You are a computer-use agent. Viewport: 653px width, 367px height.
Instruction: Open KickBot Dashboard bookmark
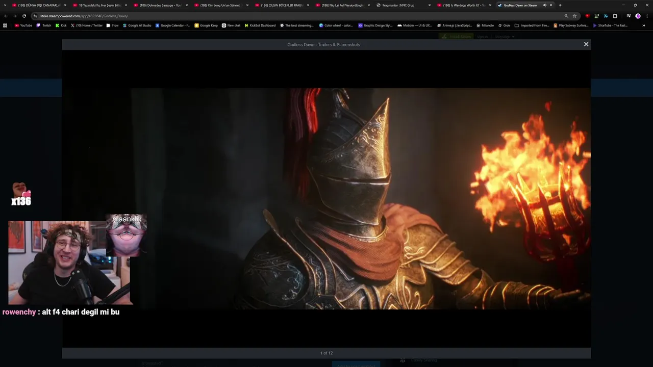pos(260,25)
